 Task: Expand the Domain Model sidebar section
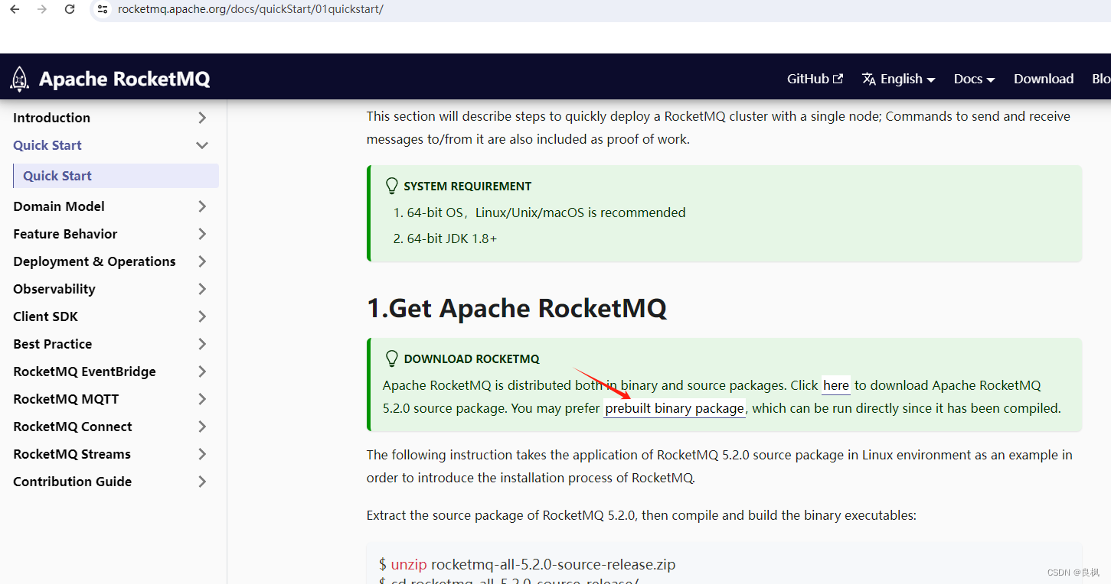click(201, 206)
